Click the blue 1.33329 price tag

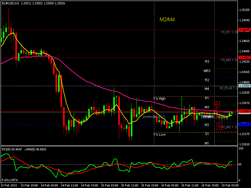click(244, 124)
